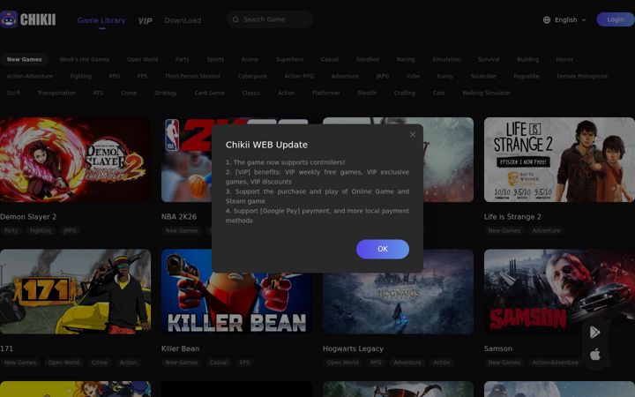
Task: Choose the Transportation category
Action: click(56, 93)
